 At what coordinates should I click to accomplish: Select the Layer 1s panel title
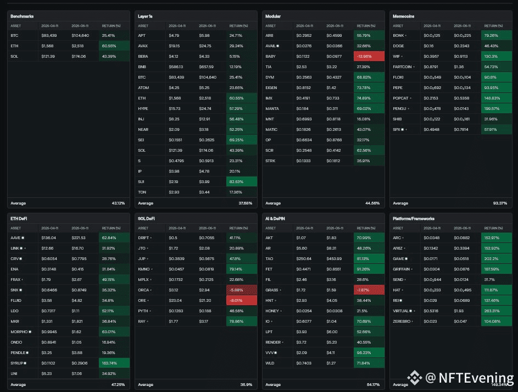(145, 16)
